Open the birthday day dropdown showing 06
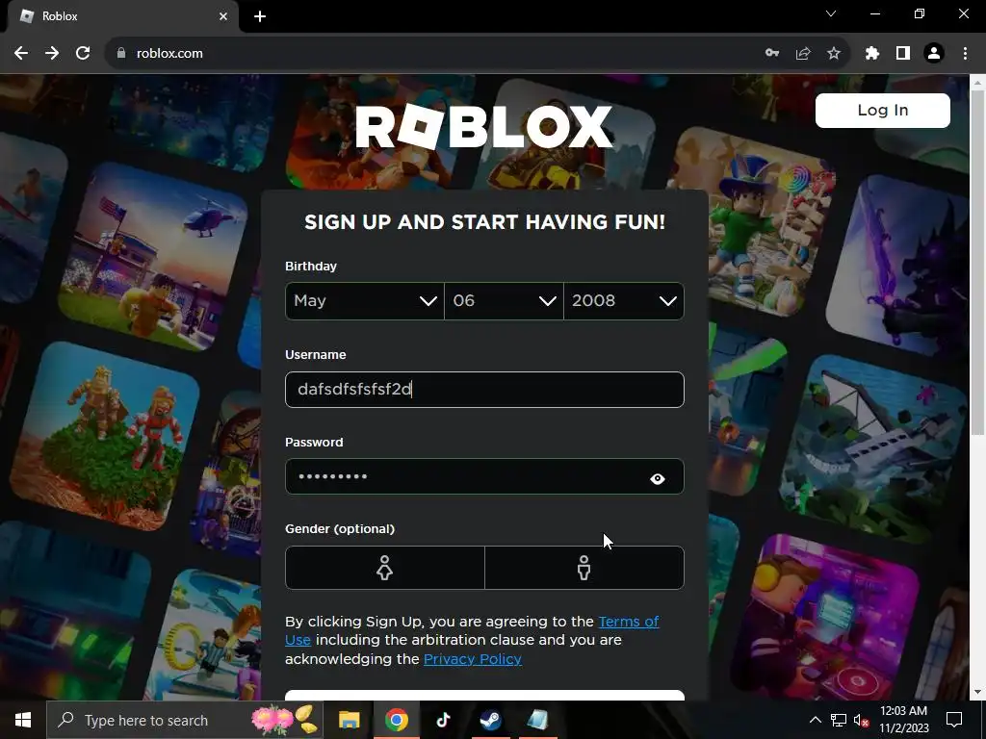 click(x=504, y=301)
